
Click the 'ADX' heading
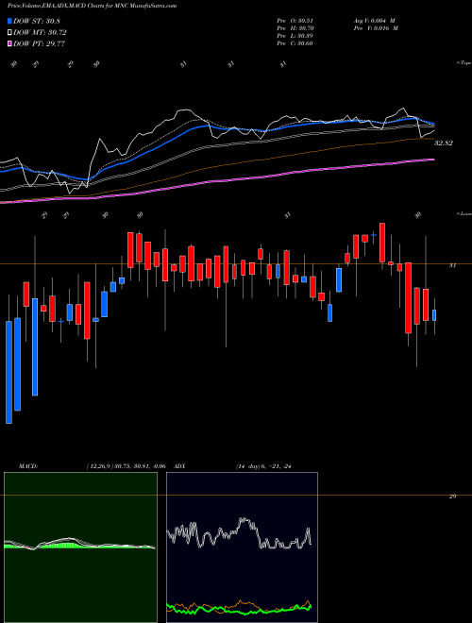coord(179,466)
